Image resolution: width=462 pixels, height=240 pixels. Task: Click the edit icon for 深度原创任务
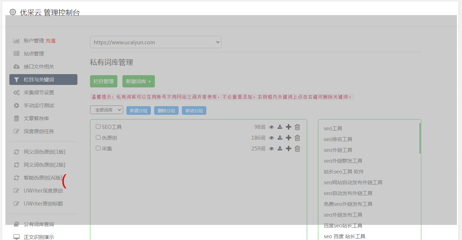[17, 131]
